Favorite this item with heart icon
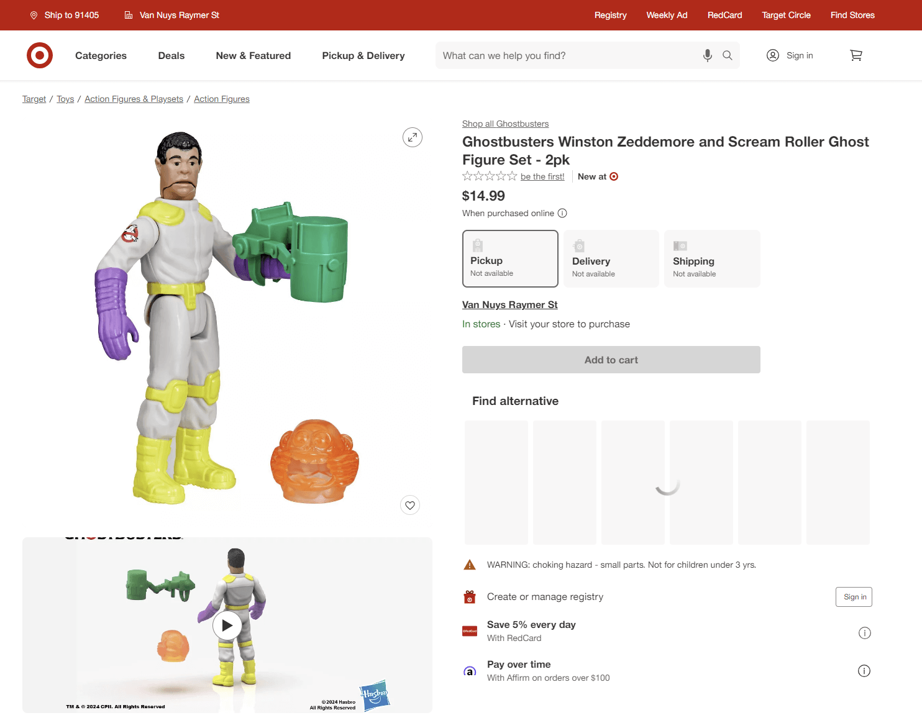Viewport: 922px width, 723px height. (x=410, y=505)
